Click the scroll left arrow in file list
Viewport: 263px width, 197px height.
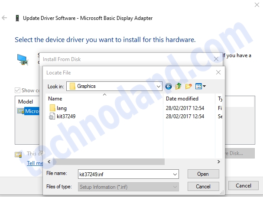click(x=49, y=161)
